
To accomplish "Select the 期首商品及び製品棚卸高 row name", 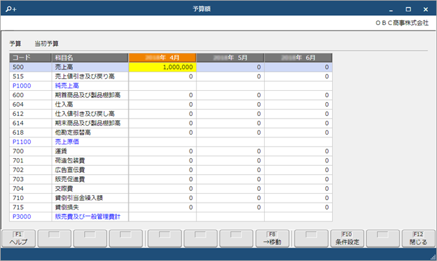I will [88, 95].
